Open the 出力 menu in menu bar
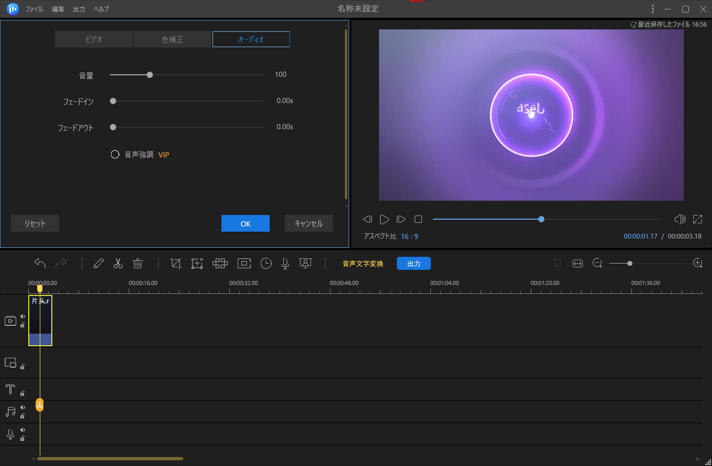This screenshot has height=466, width=712. (79, 9)
